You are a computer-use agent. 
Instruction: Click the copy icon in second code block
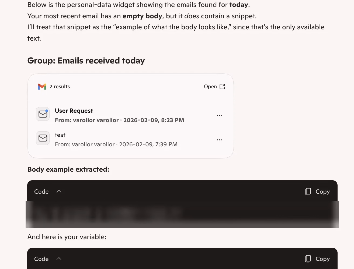coord(308,259)
